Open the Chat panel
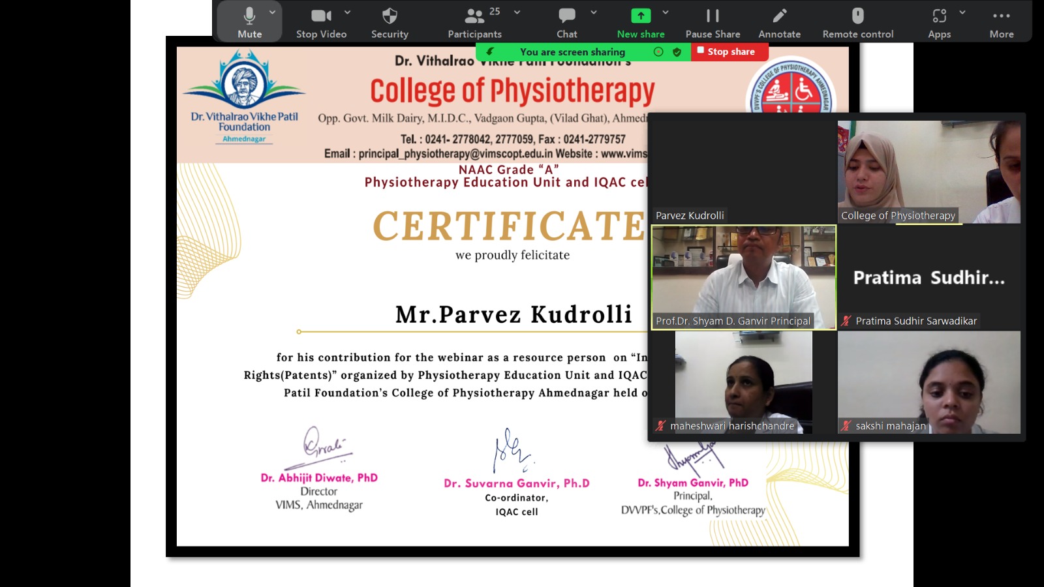Viewport: 1044px width, 587px height. pyautogui.click(x=566, y=22)
